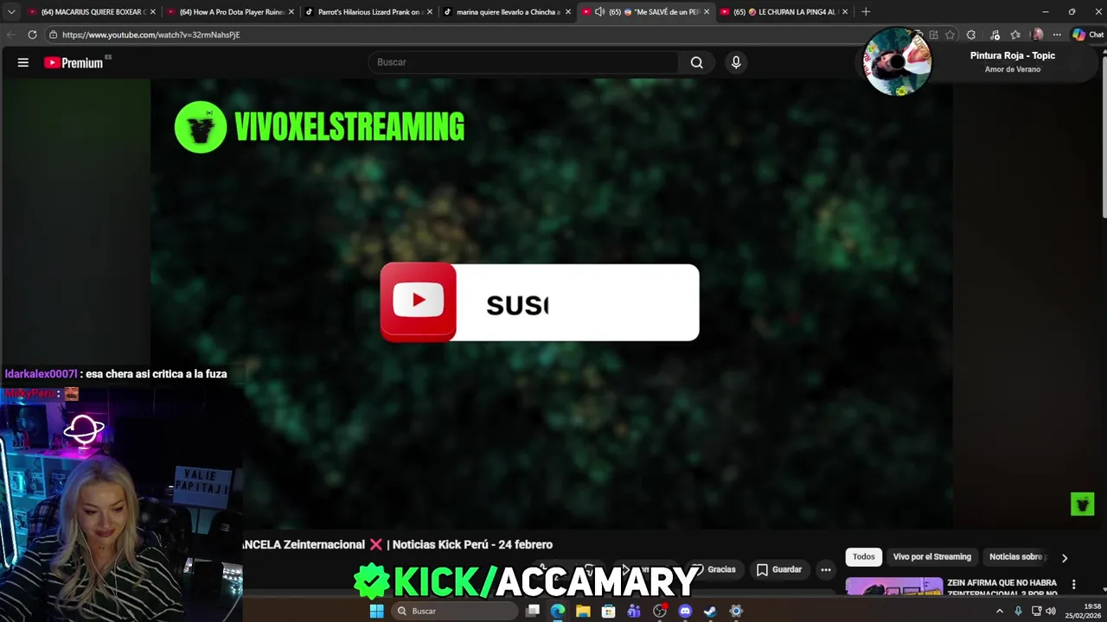Switch to MACARIUS QUIERE BOXEAR tab
Screen dimensions: 1107x622
click(x=91, y=12)
